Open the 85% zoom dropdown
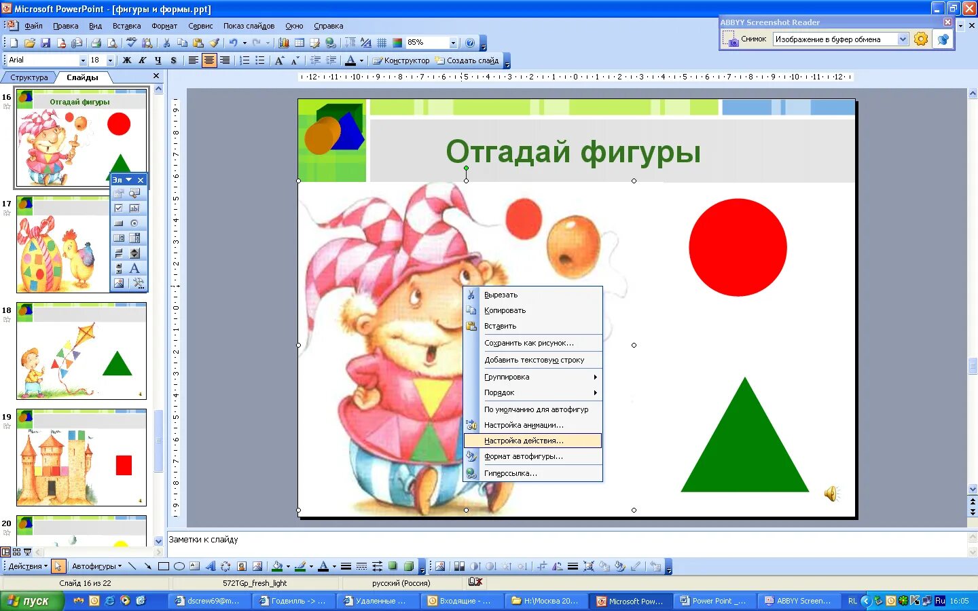 (453, 43)
